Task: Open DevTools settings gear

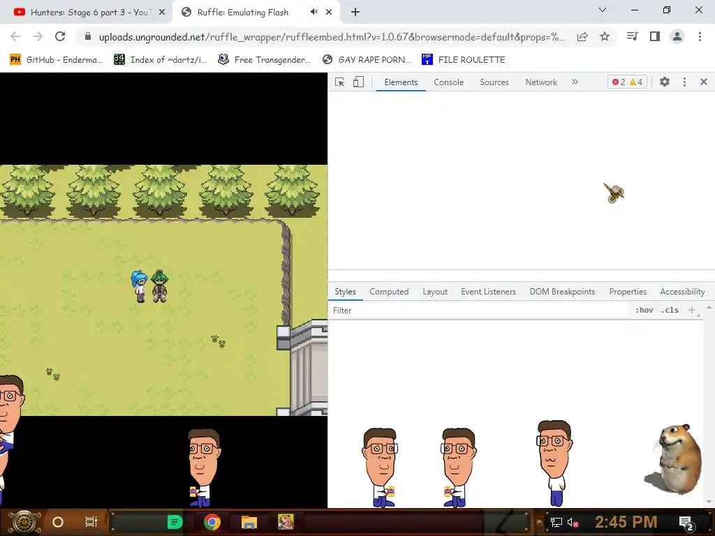Action: point(665,82)
